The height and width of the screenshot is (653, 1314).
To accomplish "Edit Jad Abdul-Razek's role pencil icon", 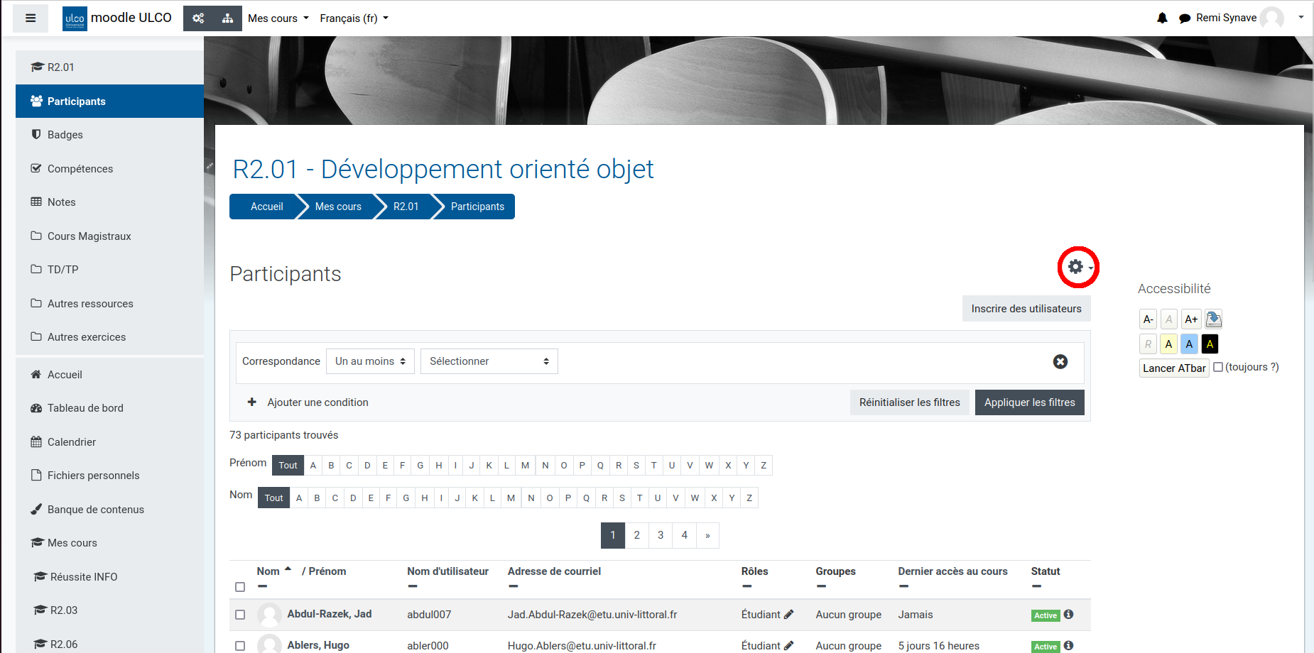I will [788, 615].
